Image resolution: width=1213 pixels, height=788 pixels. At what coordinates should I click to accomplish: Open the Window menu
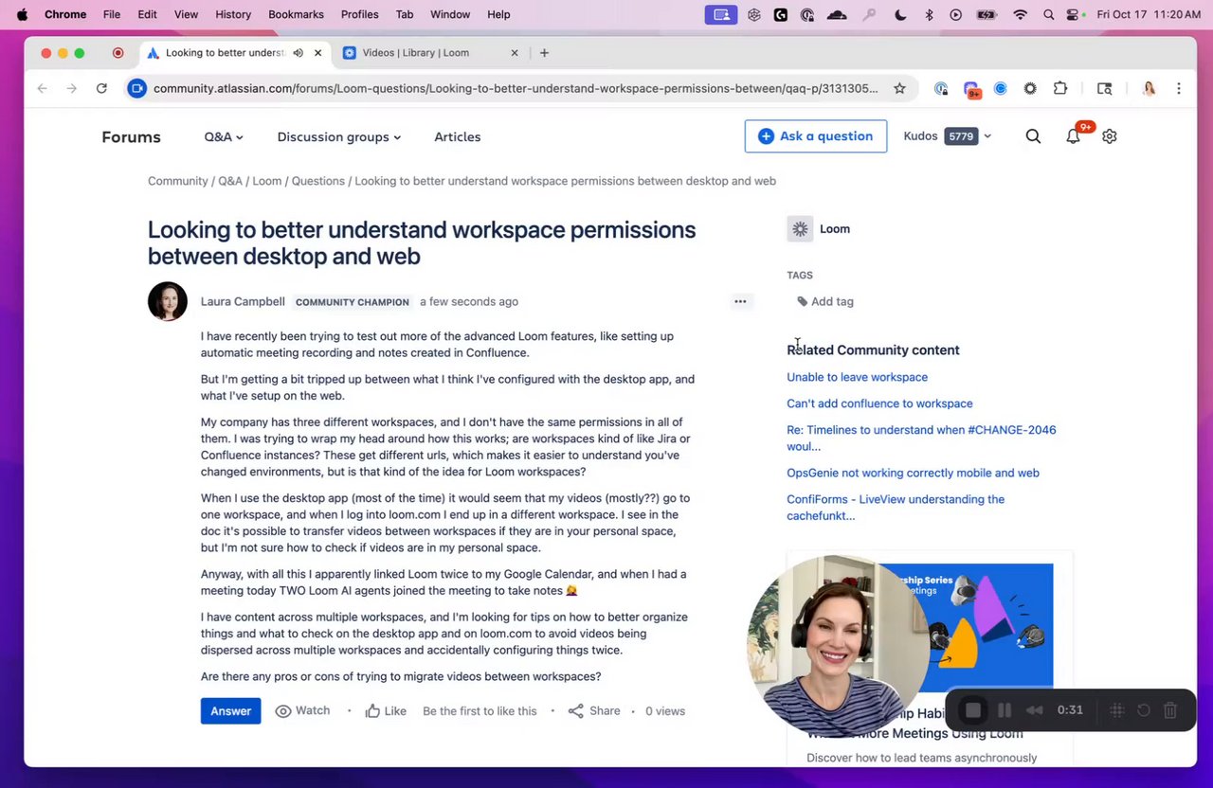tap(450, 14)
